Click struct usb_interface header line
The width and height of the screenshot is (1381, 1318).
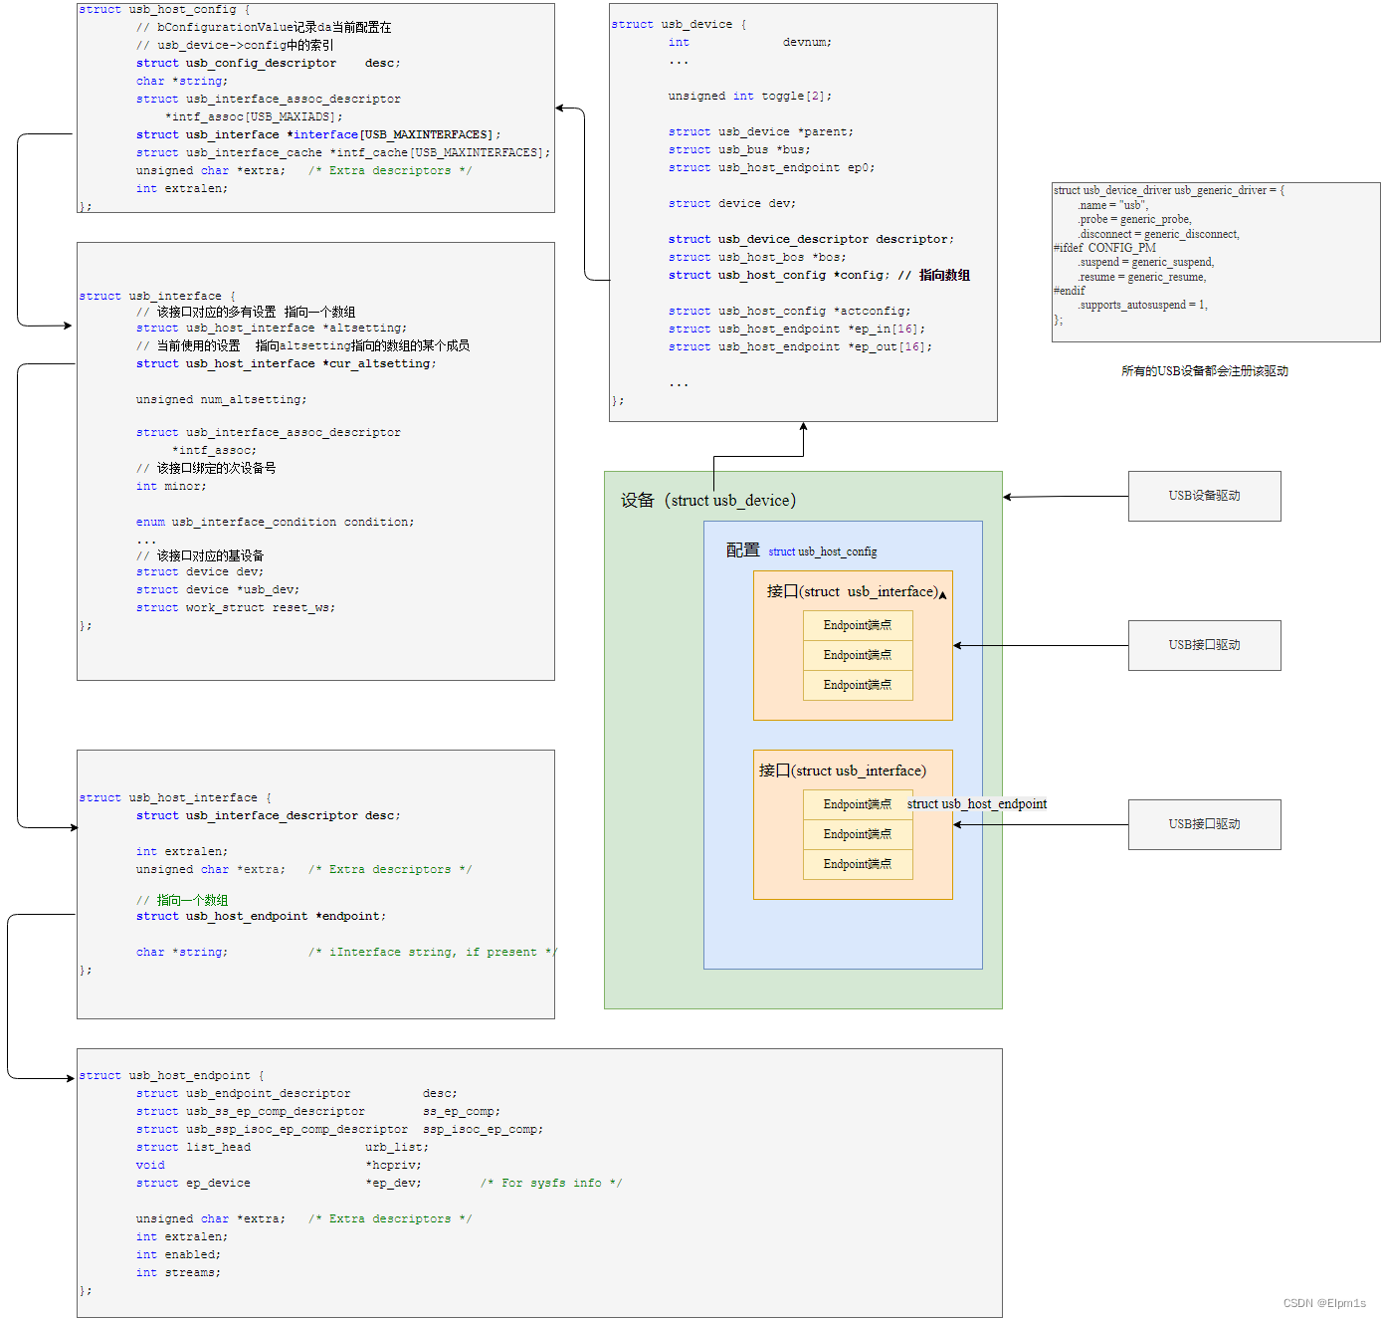tap(157, 296)
